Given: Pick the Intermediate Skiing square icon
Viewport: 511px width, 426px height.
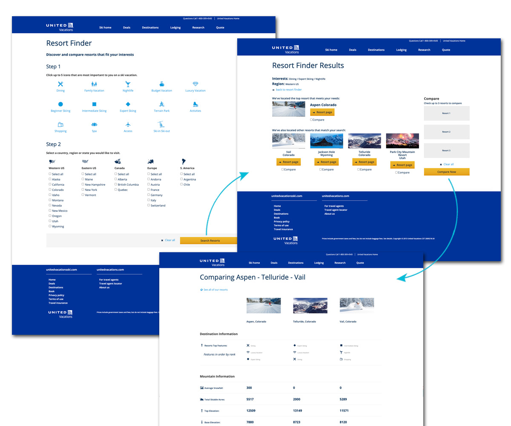Looking at the screenshot, I should (x=94, y=104).
